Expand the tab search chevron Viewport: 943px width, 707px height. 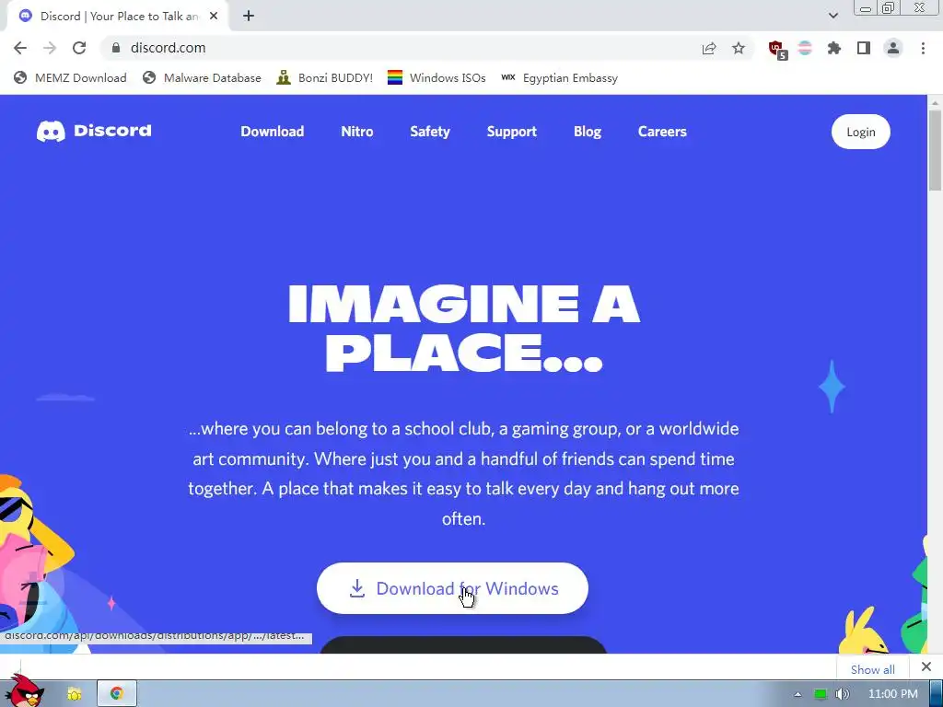click(832, 16)
